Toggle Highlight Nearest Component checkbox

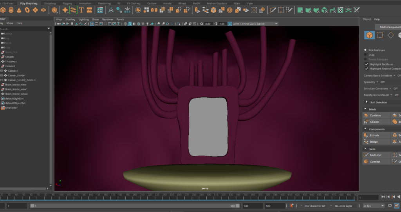367,69
